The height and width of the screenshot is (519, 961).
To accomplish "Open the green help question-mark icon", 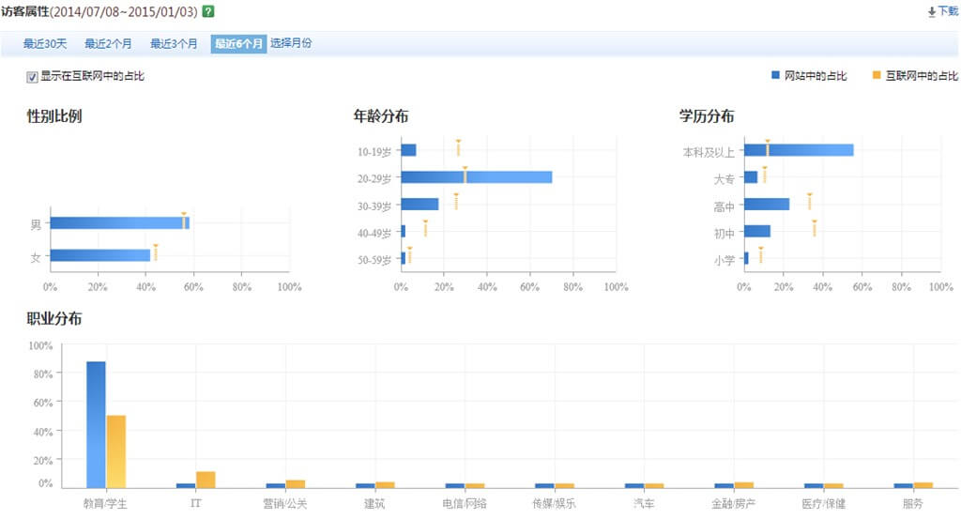I will pos(208,11).
